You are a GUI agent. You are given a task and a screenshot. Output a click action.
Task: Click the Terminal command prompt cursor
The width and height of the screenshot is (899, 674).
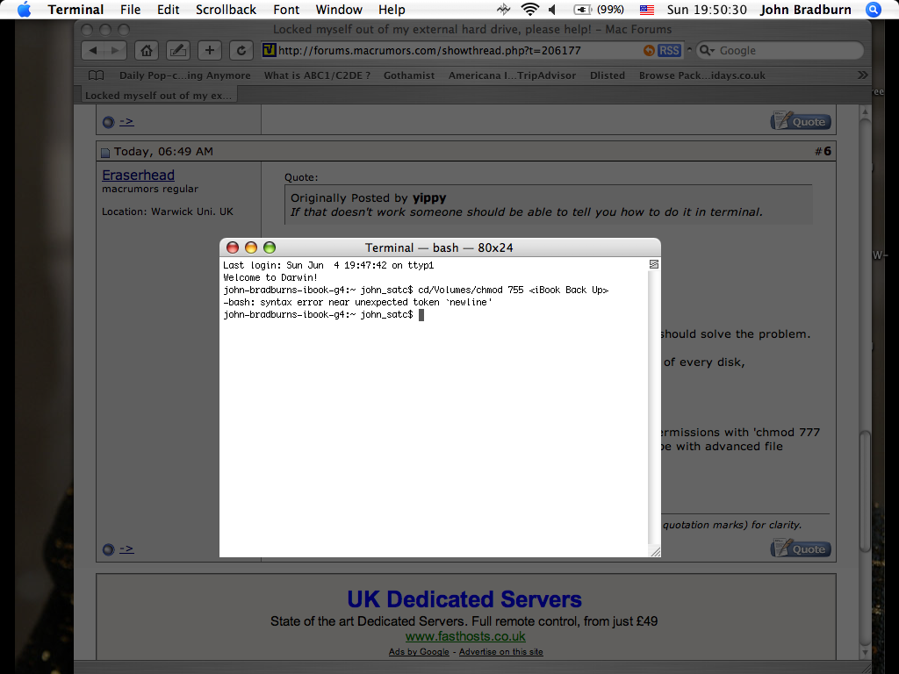[x=421, y=315]
